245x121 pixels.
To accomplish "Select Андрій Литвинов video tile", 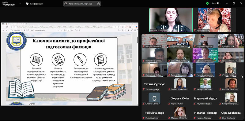I will click(154, 41).
